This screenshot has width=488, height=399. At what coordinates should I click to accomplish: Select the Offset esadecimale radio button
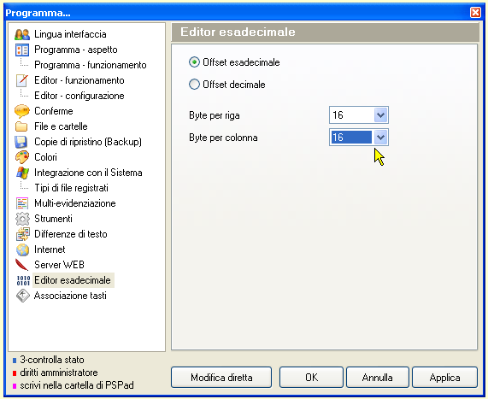point(194,62)
